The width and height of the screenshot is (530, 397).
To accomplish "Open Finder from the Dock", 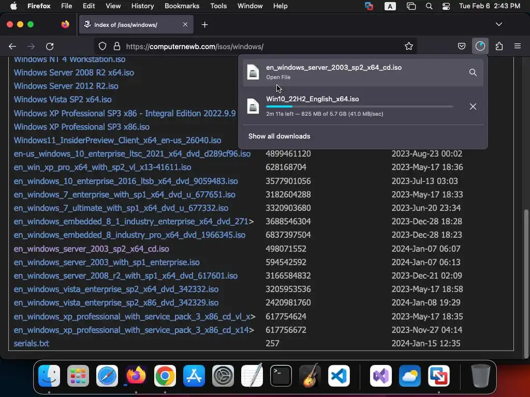I will [49, 376].
